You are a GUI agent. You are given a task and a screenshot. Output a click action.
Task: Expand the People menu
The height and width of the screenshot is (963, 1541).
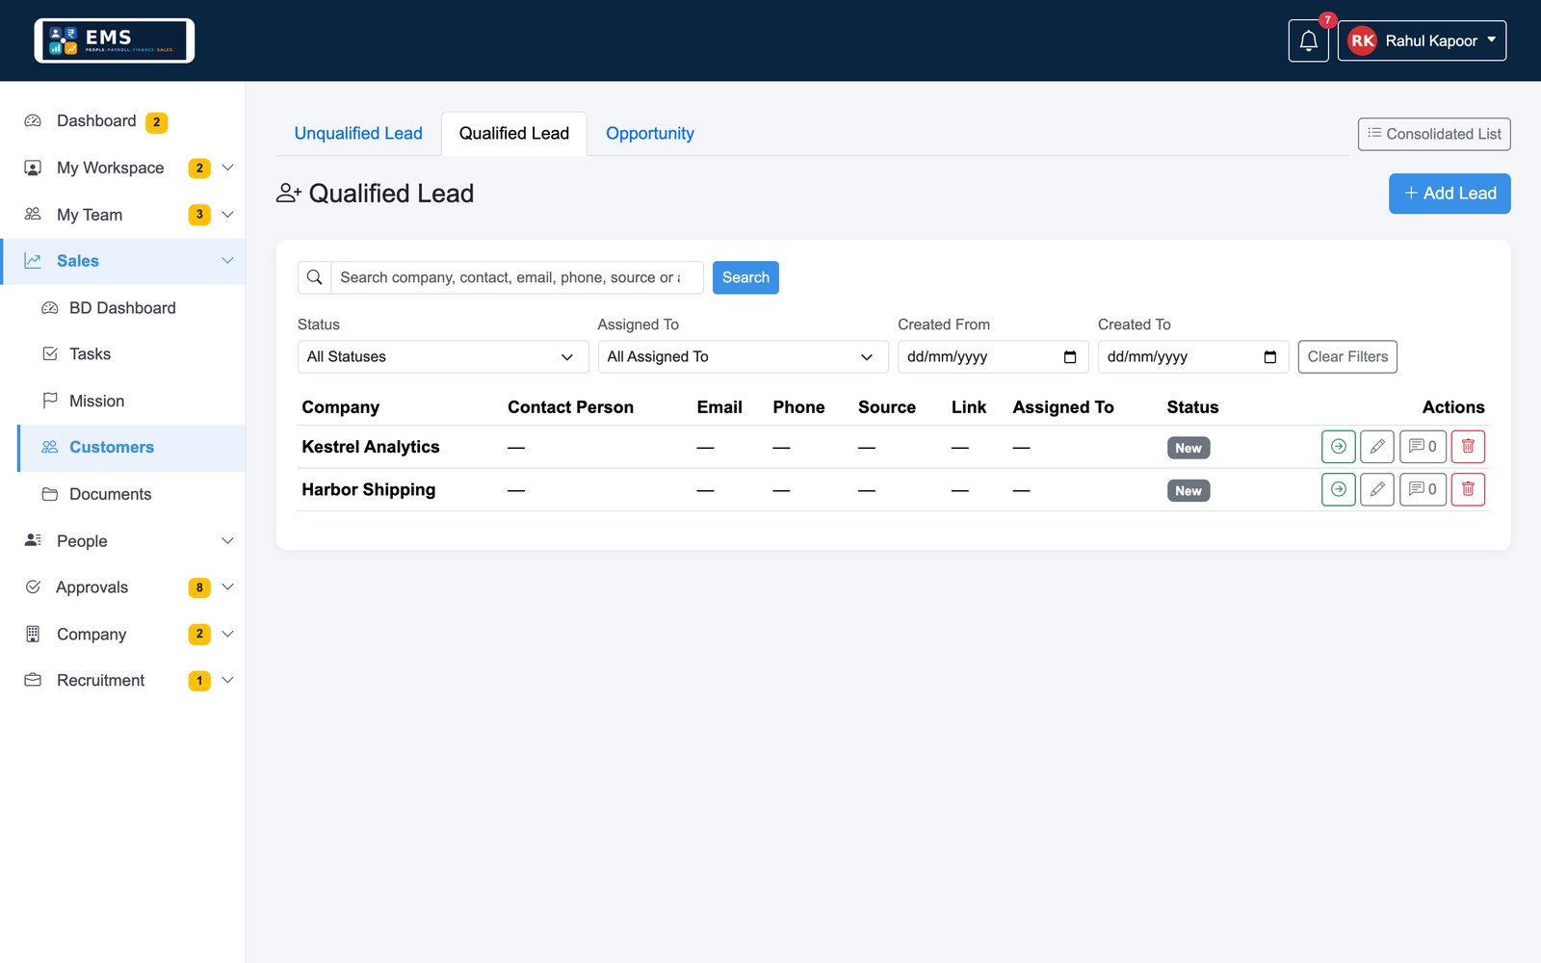122,541
